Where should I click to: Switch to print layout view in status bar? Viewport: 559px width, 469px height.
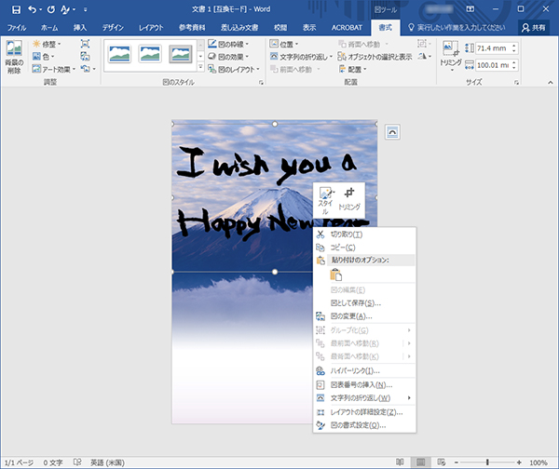[x=420, y=462]
